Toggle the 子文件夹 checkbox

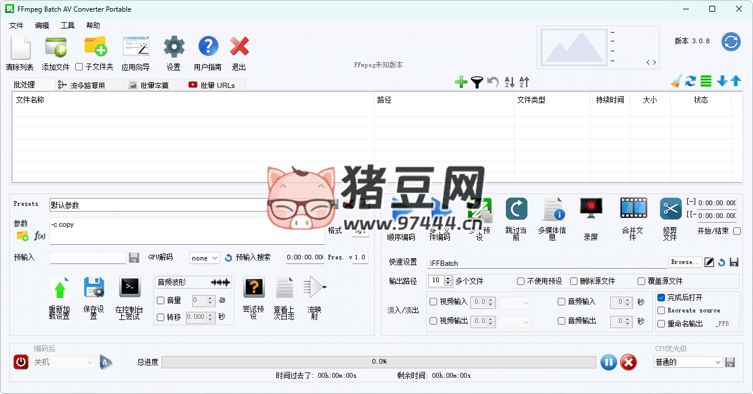[x=79, y=67]
